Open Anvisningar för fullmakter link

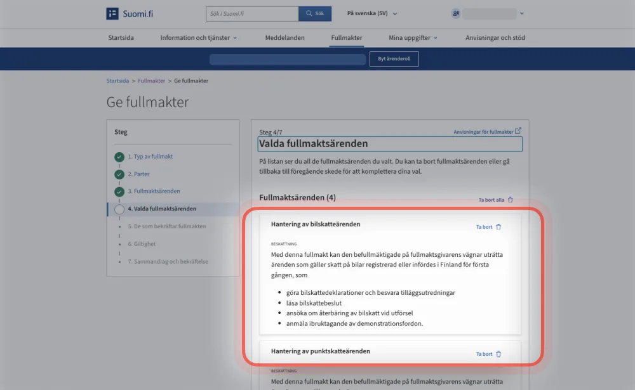pyautogui.click(x=483, y=132)
